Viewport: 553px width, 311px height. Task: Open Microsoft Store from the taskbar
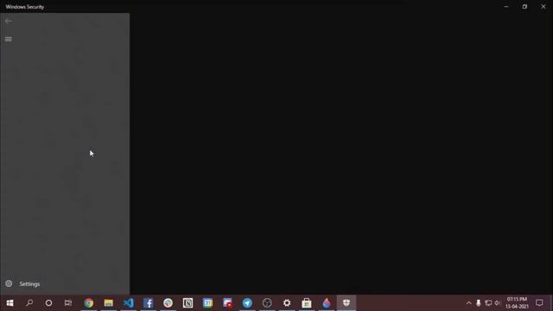click(307, 303)
